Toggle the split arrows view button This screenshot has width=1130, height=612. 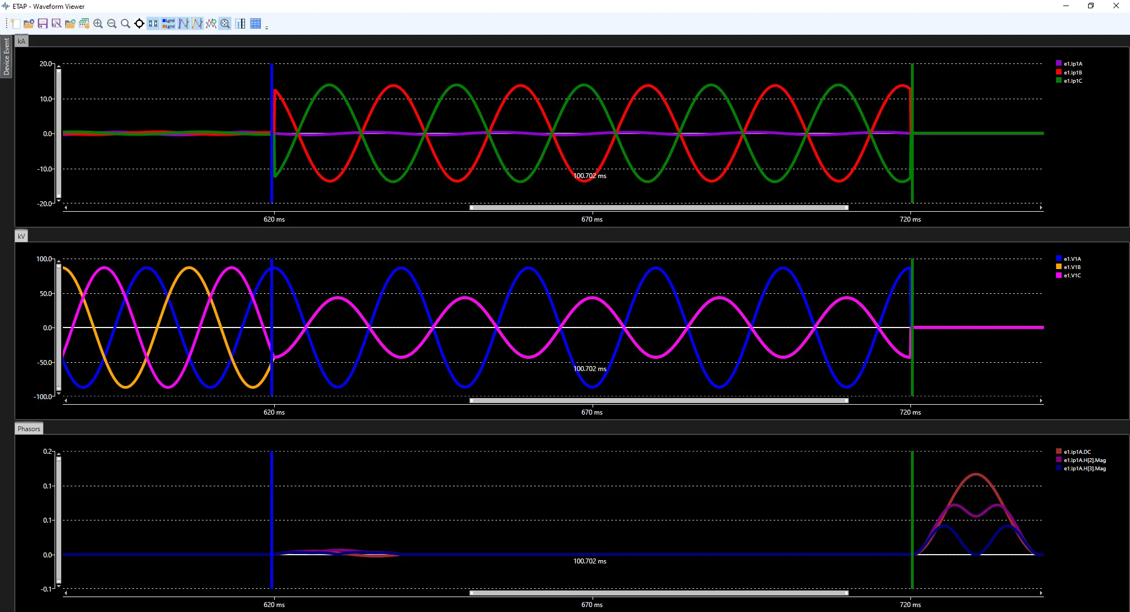pos(153,24)
